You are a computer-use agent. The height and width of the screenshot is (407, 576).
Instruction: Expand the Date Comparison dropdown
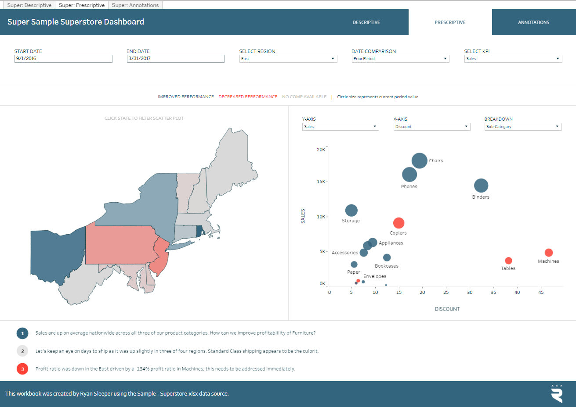(400, 59)
